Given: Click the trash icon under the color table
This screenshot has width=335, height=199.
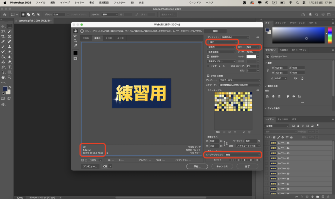Looking at the screenshot, I should [249, 132].
